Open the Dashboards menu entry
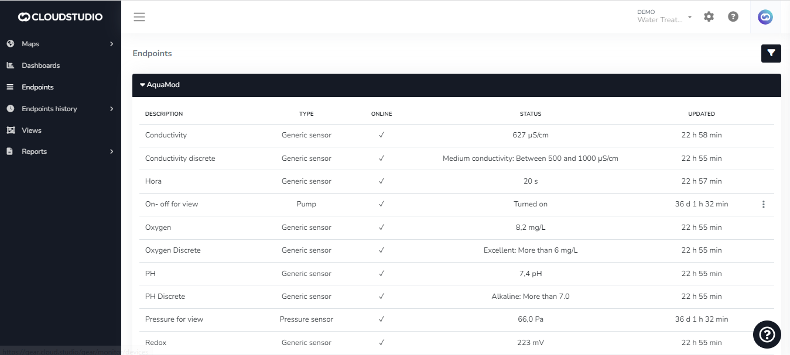 40,65
